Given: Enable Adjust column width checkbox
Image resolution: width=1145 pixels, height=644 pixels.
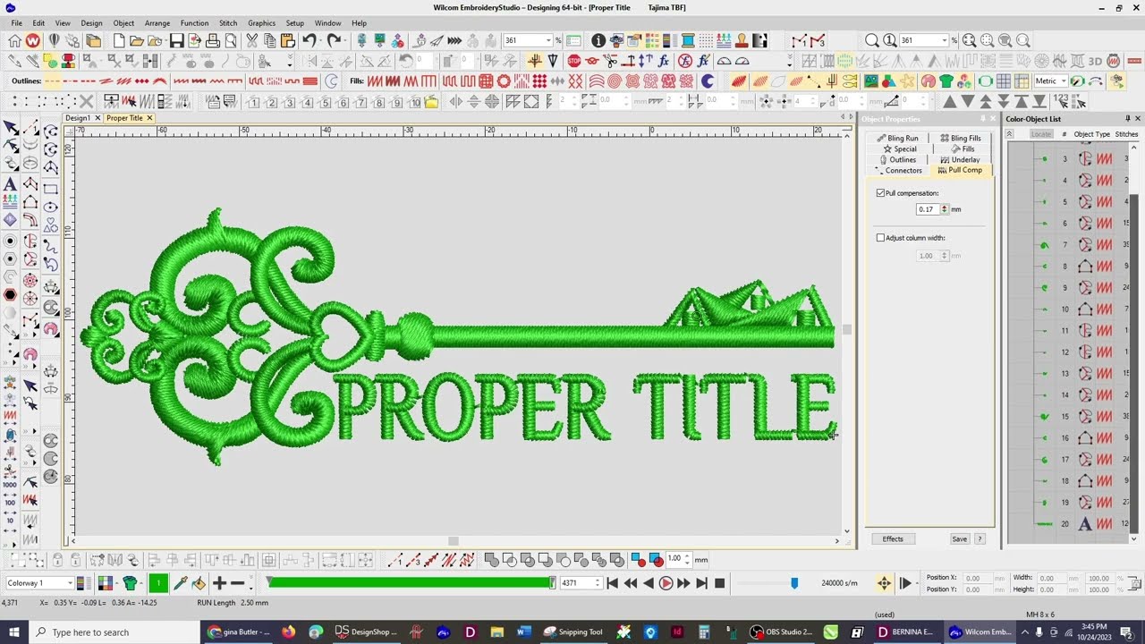Looking at the screenshot, I should 880,238.
